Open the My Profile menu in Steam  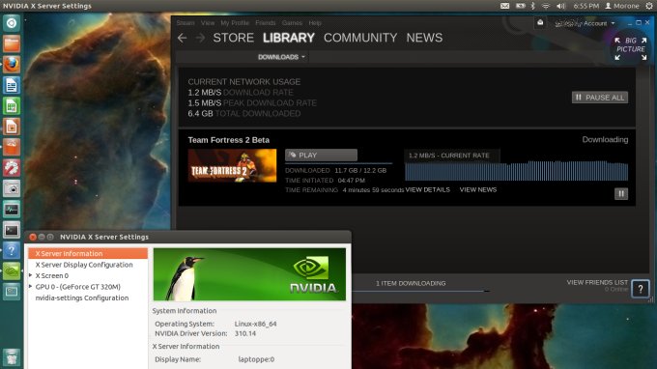pyautogui.click(x=235, y=23)
